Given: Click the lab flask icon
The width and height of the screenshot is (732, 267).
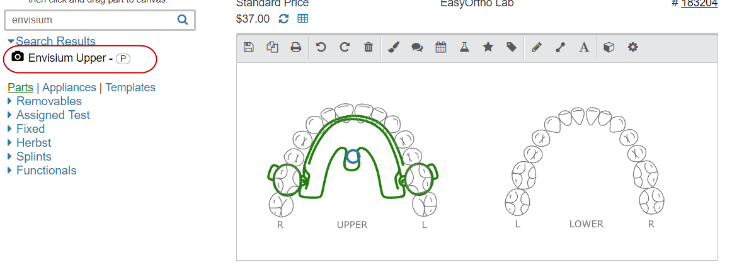Looking at the screenshot, I should [x=464, y=47].
